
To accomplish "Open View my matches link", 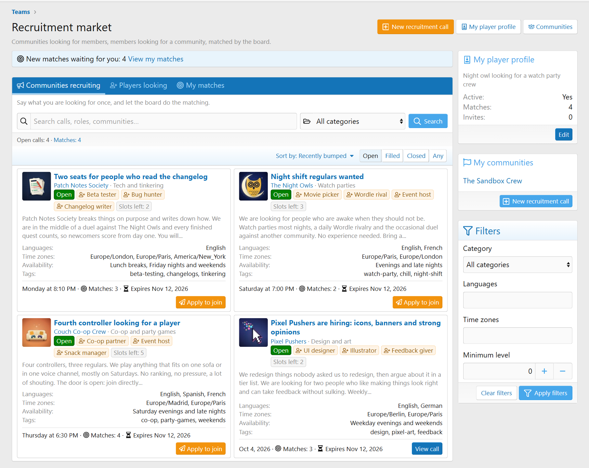I will pyautogui.click(x=156, y=59).
